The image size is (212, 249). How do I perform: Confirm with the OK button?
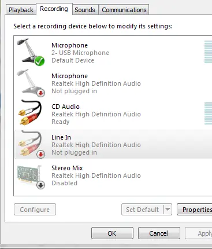(112, 233)
